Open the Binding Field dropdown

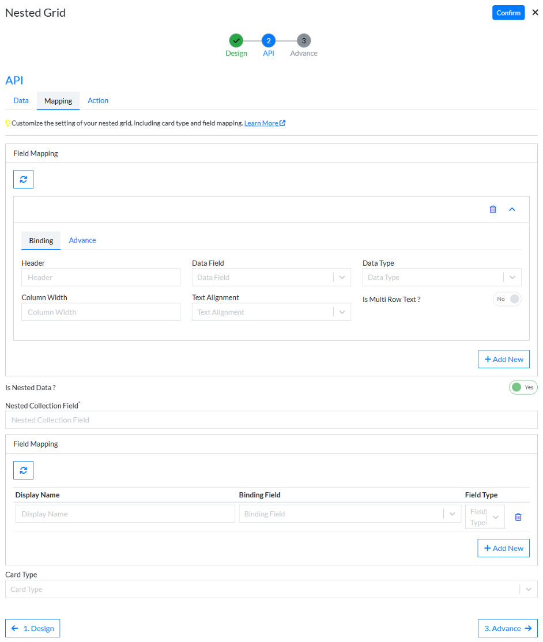tap(452, 513)
